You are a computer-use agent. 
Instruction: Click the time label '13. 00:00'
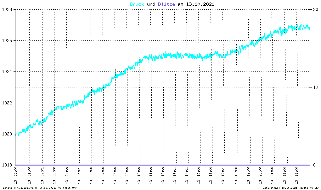point(15,175)
